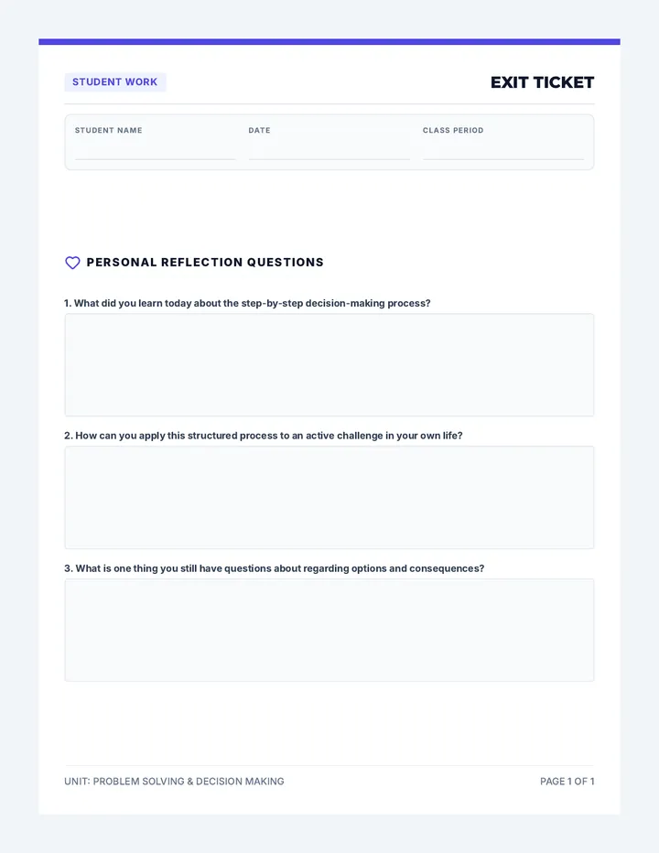Screen dimensions: 659x853
Task: Click the STUDENT WORK badge
Action: coord(114,82)
